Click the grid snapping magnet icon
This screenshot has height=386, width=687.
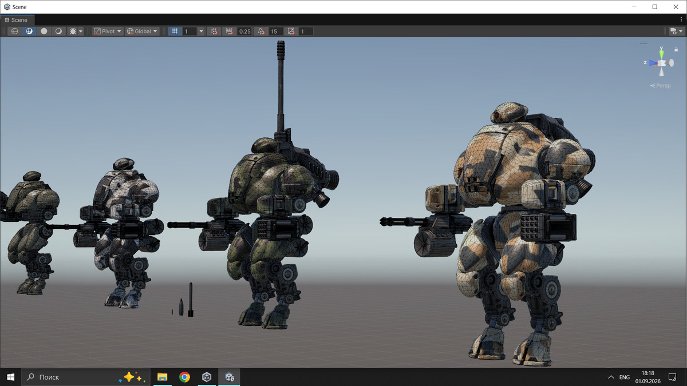tap(214, 31)
